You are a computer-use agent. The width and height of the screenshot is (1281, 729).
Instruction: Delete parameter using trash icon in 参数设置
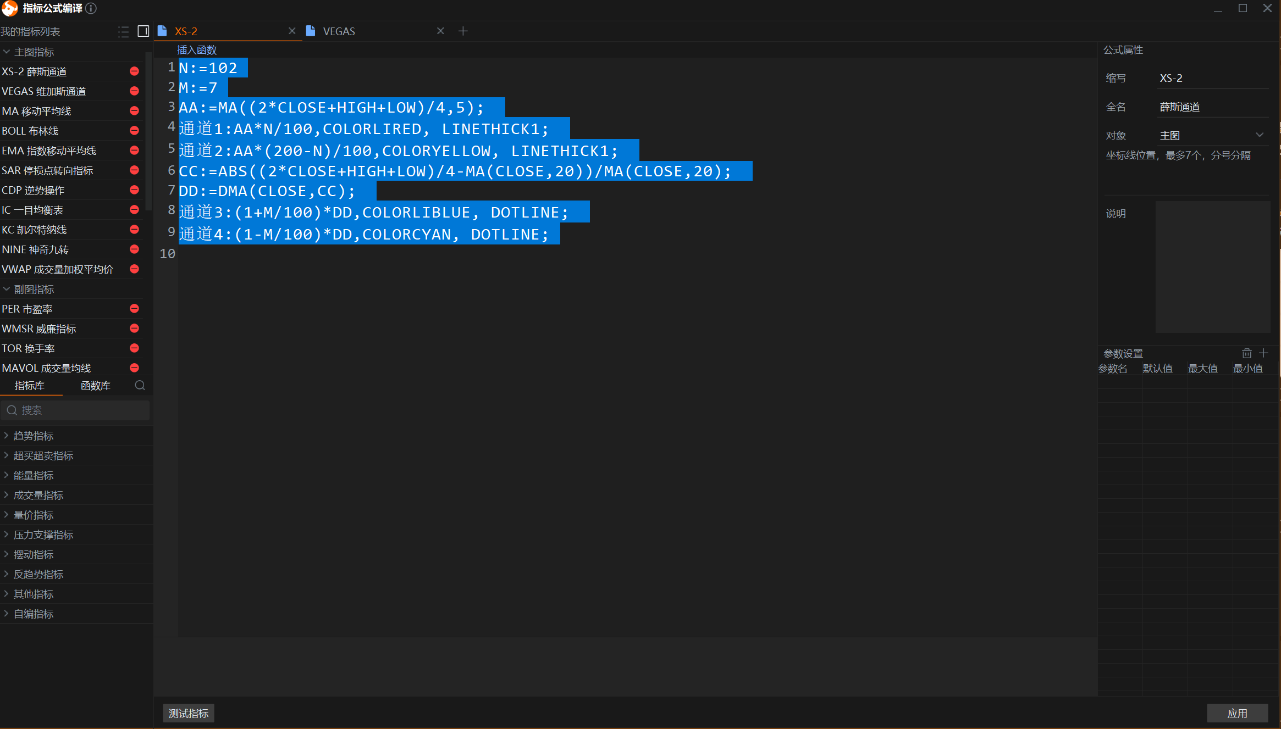tap(1246, 353)
